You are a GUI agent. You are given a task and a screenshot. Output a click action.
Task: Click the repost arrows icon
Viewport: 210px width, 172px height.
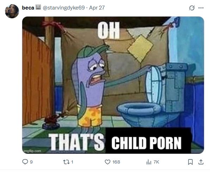(66, 162)
